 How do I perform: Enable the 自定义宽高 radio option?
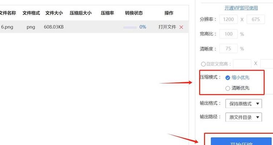click(203, 64)
